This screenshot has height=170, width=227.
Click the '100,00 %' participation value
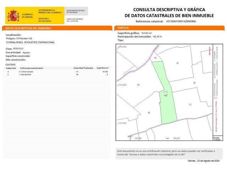(x=157, y=37)
